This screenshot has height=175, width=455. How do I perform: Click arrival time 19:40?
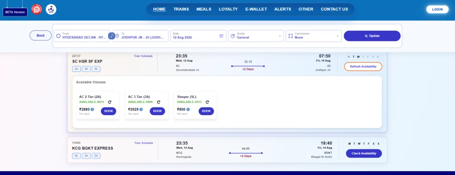coord(326,143)
